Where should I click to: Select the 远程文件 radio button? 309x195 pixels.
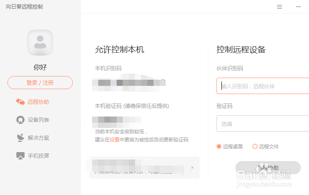point(255,146)
